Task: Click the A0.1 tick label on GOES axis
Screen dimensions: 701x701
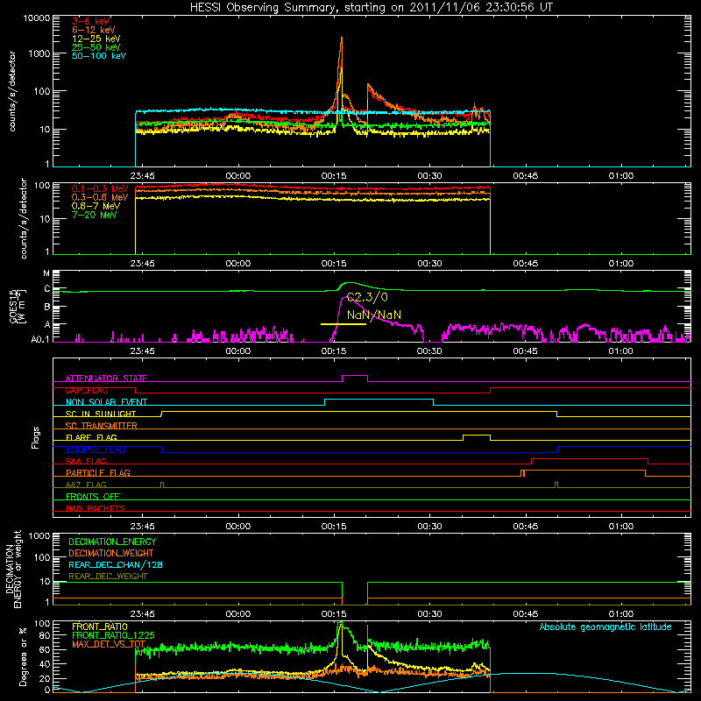Action: (x=40, y=340)
